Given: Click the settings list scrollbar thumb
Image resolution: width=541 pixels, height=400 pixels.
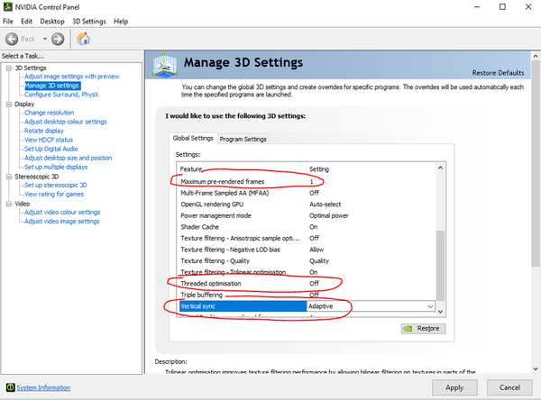Looking at the screenshot, I should pyautogui.click(x=440, y=266).
